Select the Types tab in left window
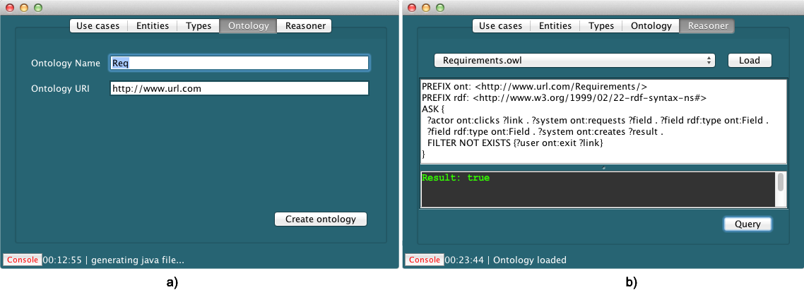Viewport: 804px width, 290px height. (199, 26)
